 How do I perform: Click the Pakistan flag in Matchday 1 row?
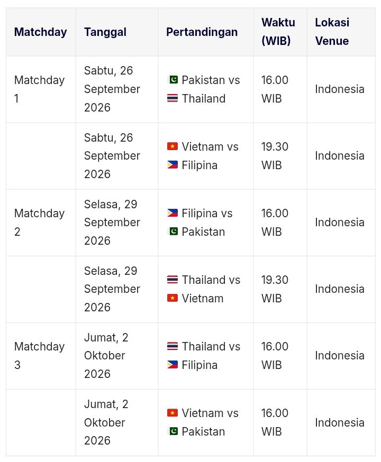tap(173, 80)
